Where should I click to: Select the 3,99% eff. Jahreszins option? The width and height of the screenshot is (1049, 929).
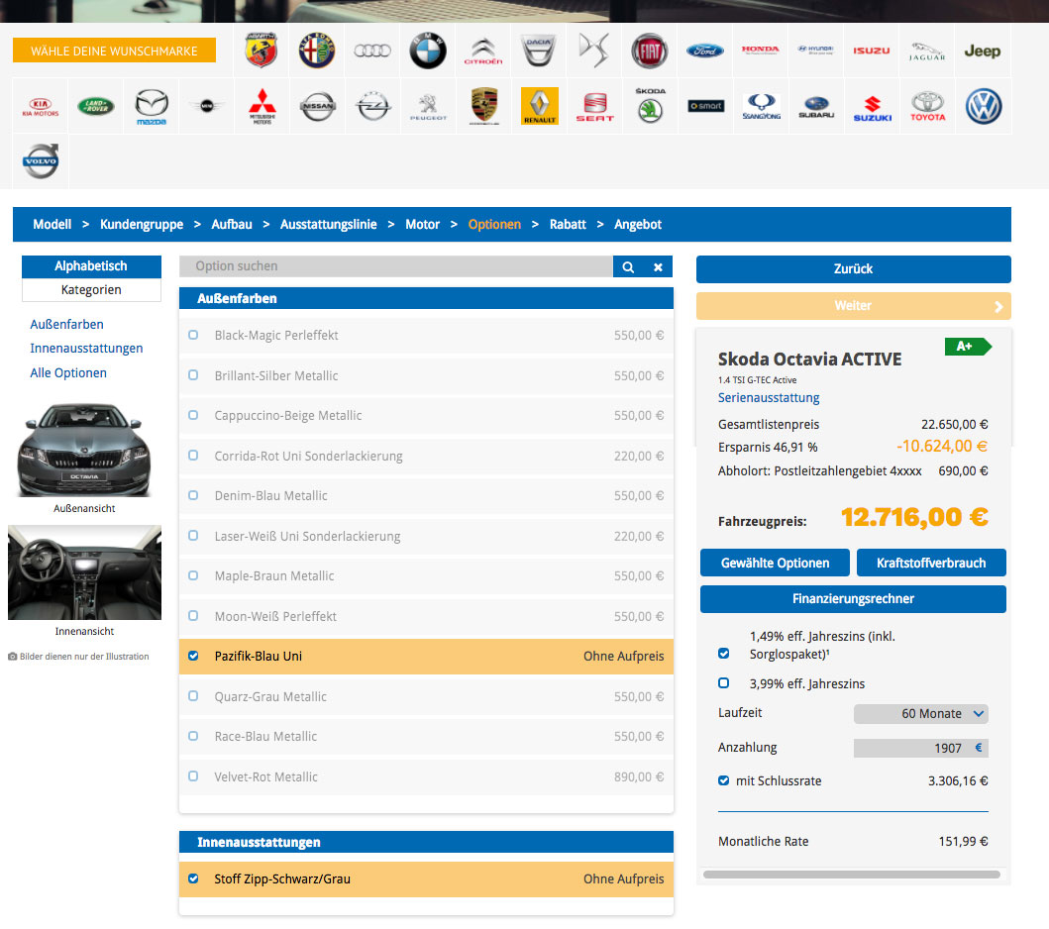pos(723,682)
